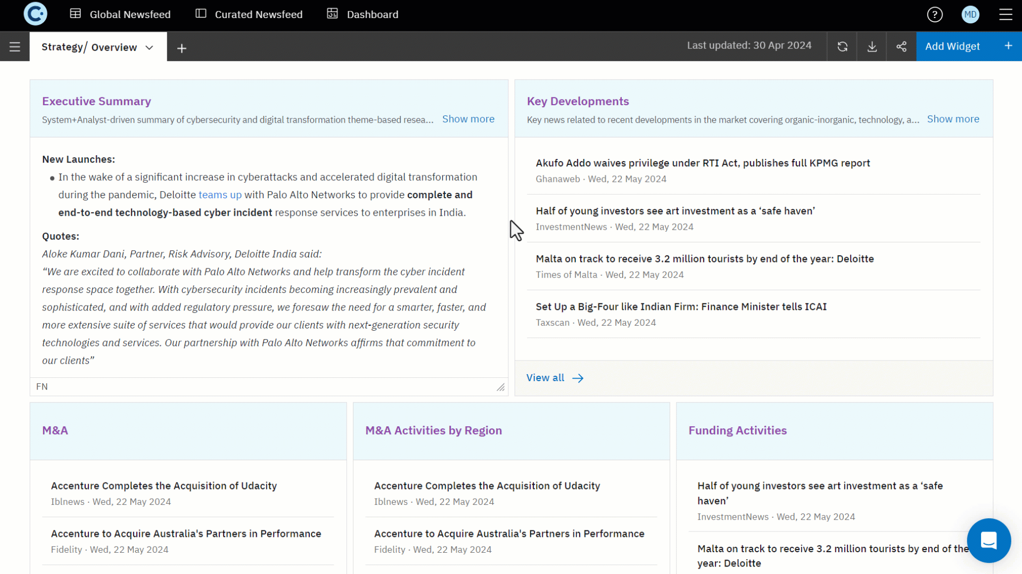Screen dimensions: 1022x574
Task: Click the View all arrow icon
Action: point(578,378)
